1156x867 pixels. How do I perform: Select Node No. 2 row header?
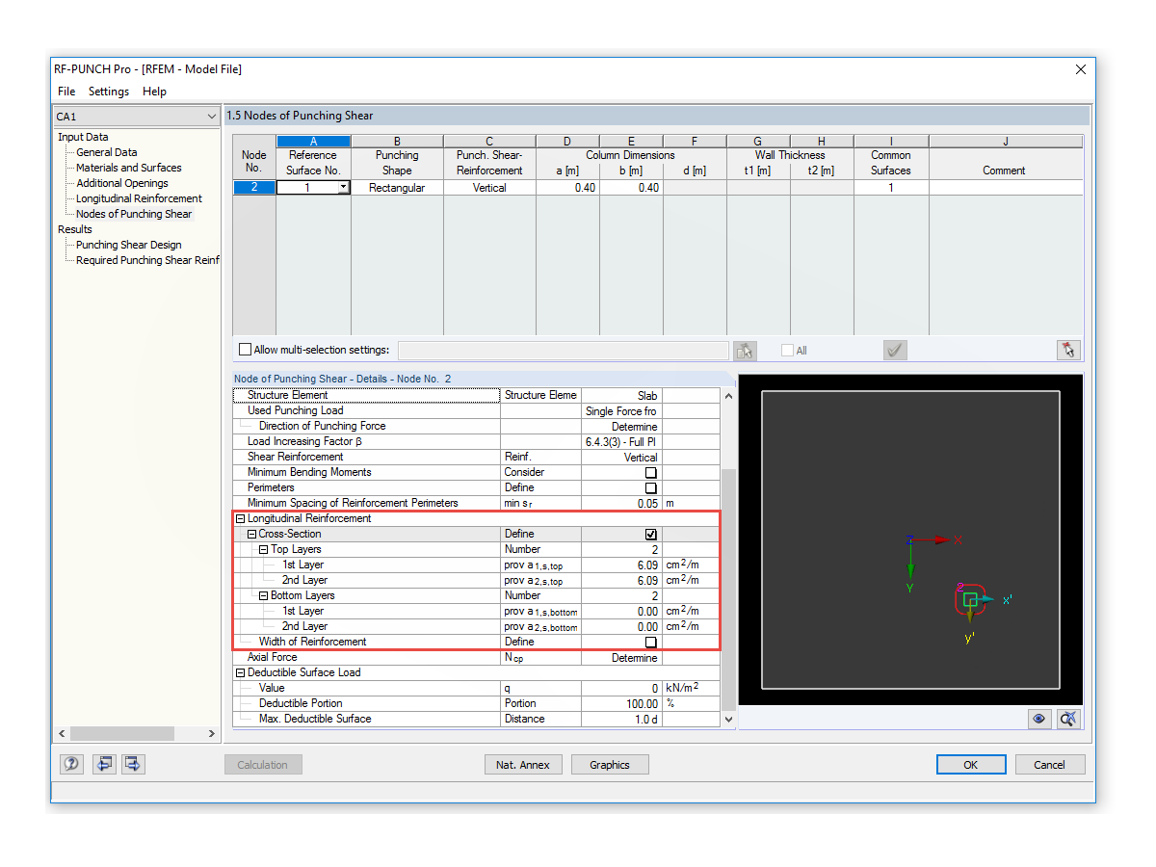[x=254, y=188]
